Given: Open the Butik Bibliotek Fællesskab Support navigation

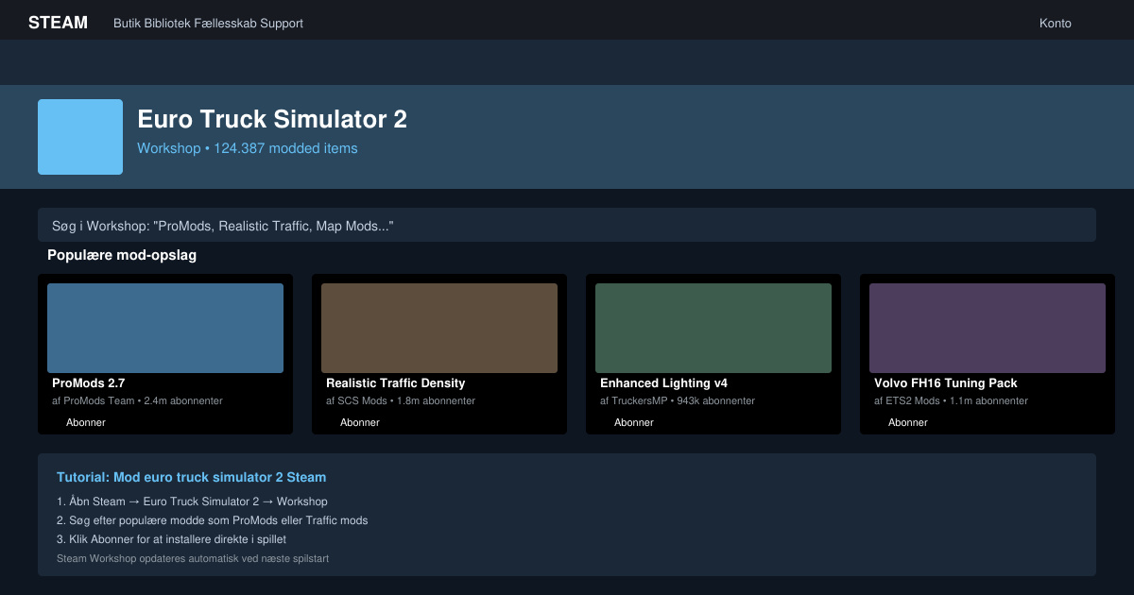Looking at the screenshot, I should (x=208, y=24).
